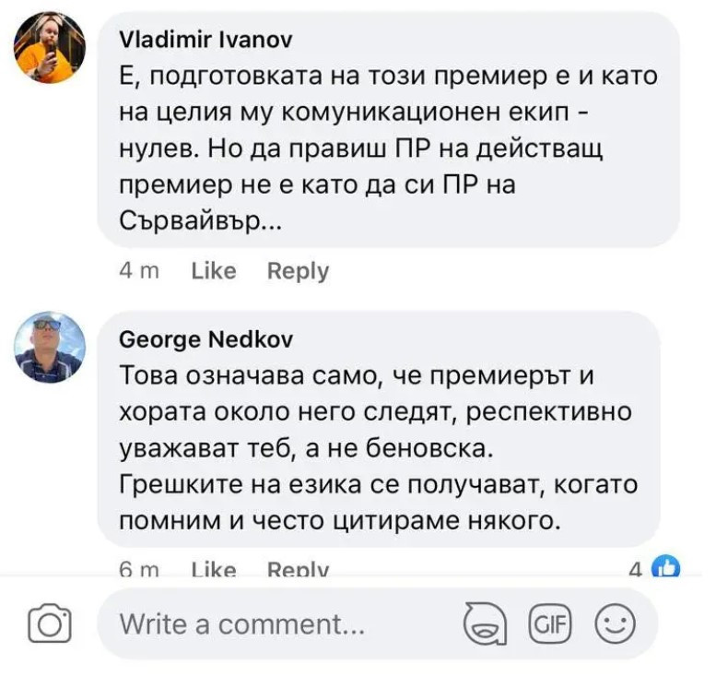Screen dimensions: 716x688
Task: Reply to Vladimir Ivanov's comment
Action: point(298,271)
